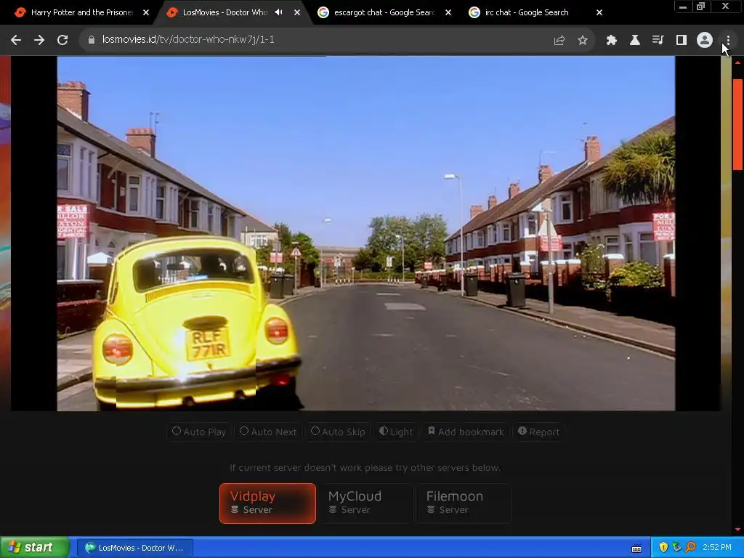Report this video
Viewport: 744px width, 558px height.
pyautogui.click(x=538, y=432)
